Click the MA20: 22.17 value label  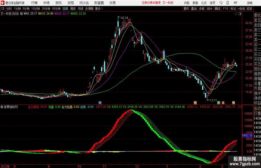(x=62, y=14)
